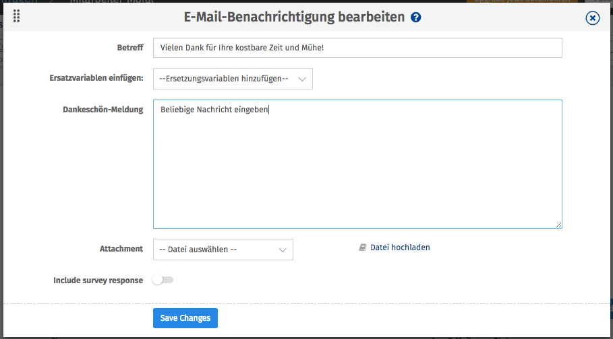Screen dimensions: 613x339
Task: Open the Datei auswählen attachment dropdown
Action: (x=223, y=250)
